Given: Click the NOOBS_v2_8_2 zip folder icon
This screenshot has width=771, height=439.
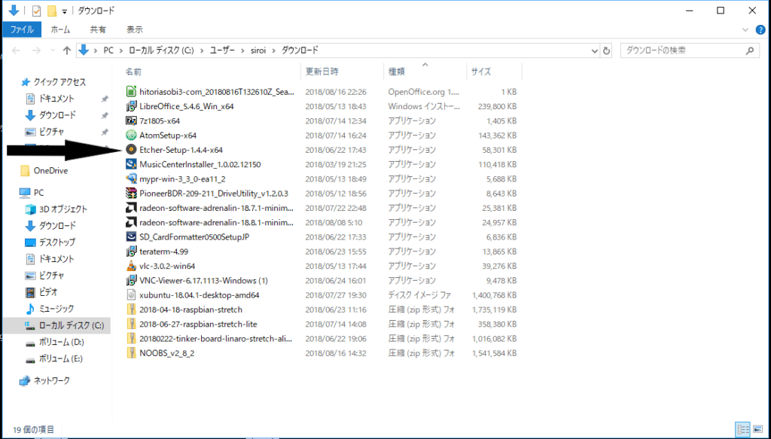Looking at the screenshot, I should [x=130, y=352].
